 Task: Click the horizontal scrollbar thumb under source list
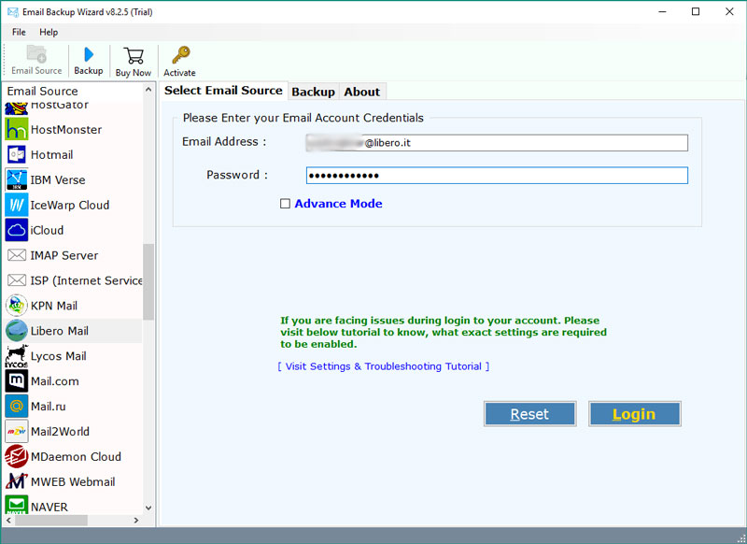coord(51,520)
